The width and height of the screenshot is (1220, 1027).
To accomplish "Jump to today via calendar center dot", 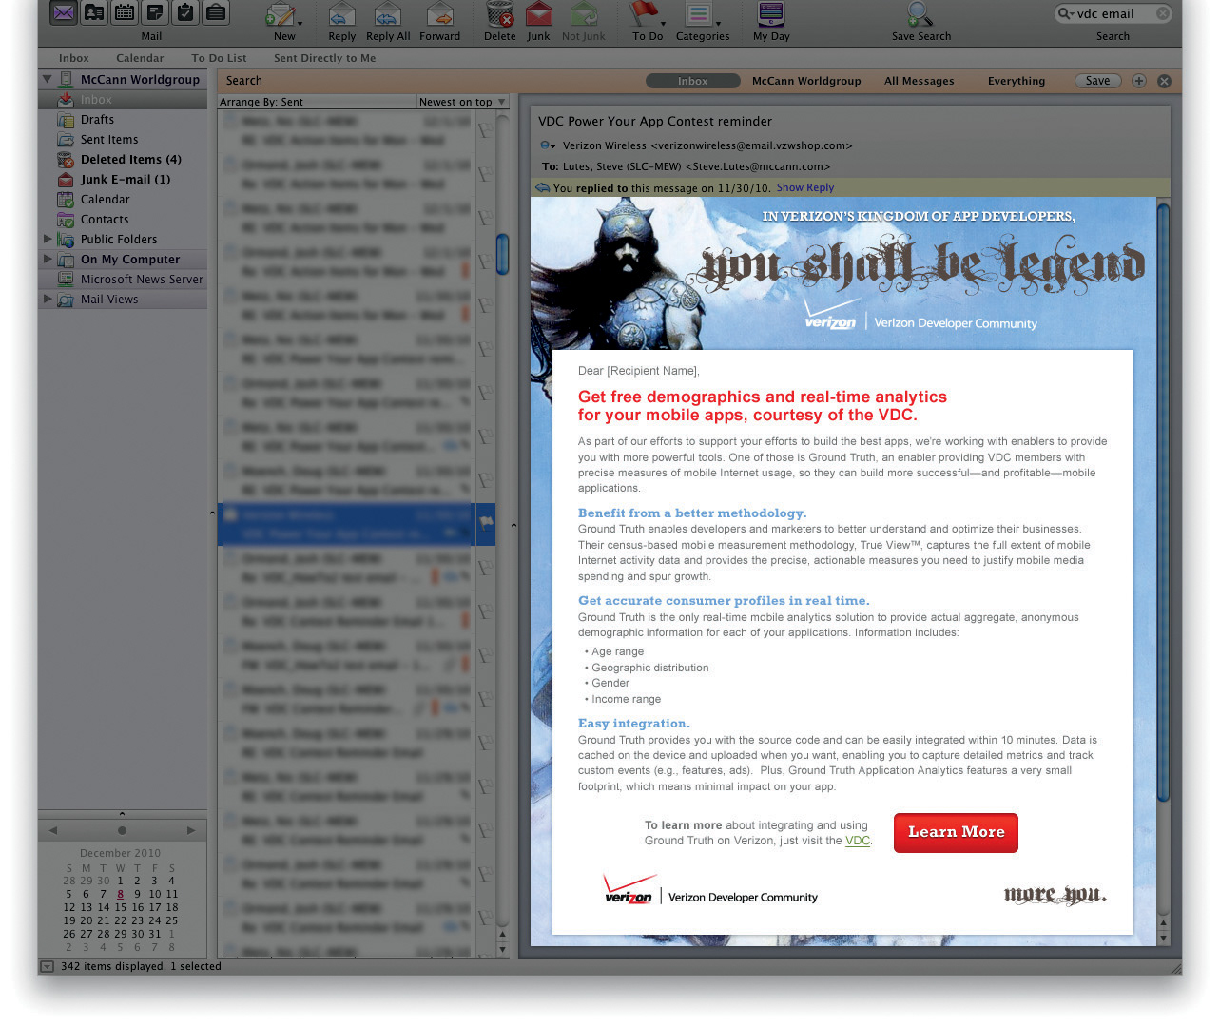I will pyautogui.click(x=122, y=830).
